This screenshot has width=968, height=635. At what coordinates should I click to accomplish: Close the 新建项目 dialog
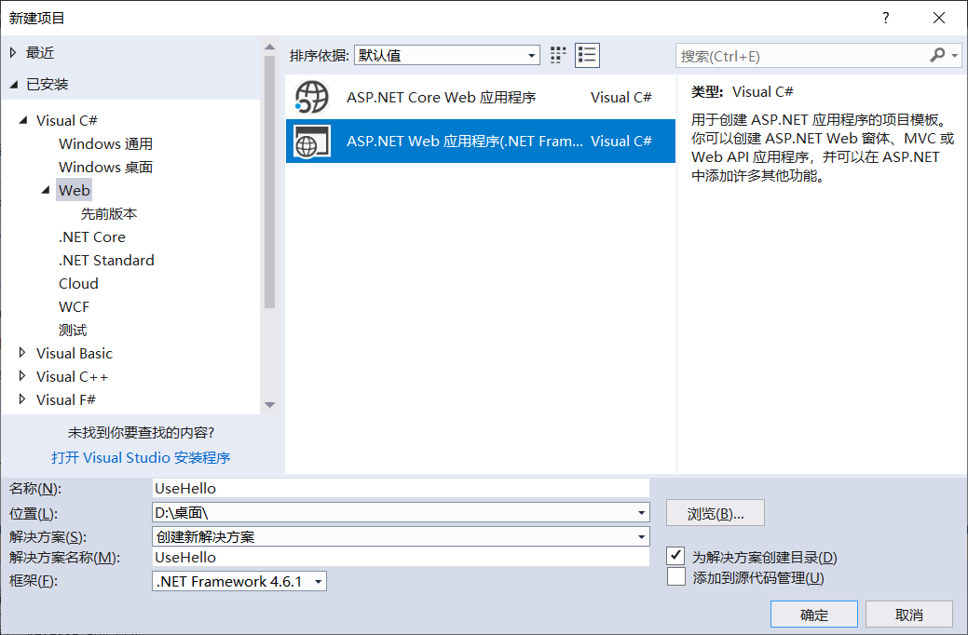coord(938,18)
